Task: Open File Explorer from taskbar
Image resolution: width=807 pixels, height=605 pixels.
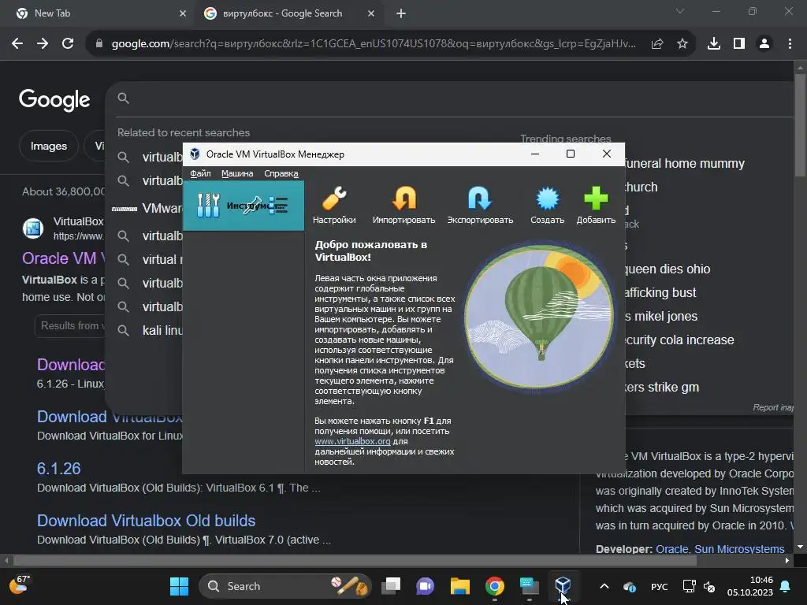Action: 460,586
